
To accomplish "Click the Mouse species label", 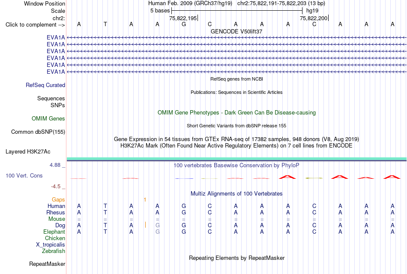I will click(x=57, y=219).
